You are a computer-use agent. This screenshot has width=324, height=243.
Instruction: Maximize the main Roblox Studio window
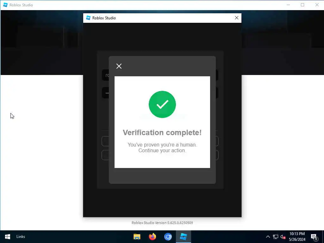pyautogui.click(x=302, y=5)
